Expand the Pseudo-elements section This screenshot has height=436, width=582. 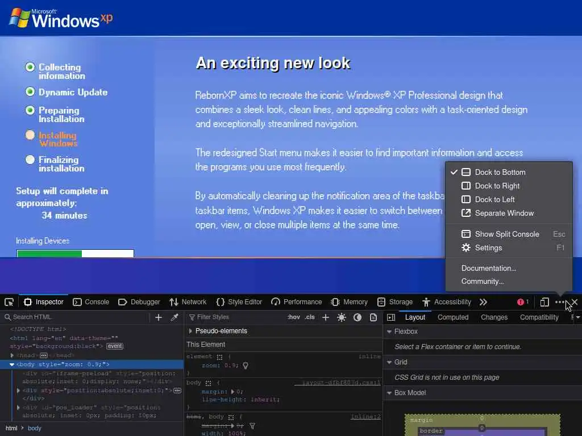[x=190, y=331]
